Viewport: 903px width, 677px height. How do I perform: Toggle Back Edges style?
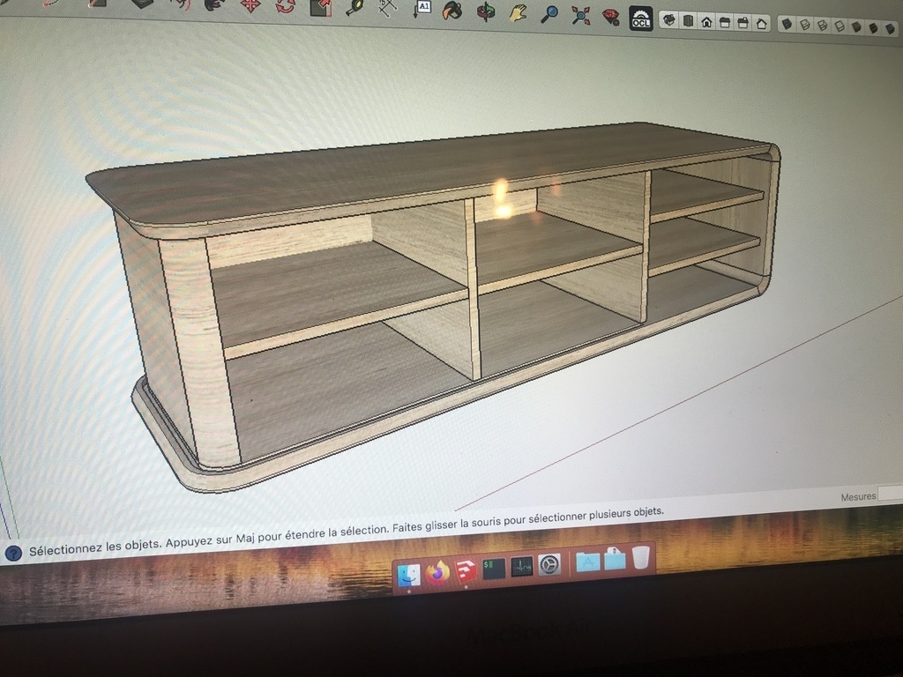805,25
